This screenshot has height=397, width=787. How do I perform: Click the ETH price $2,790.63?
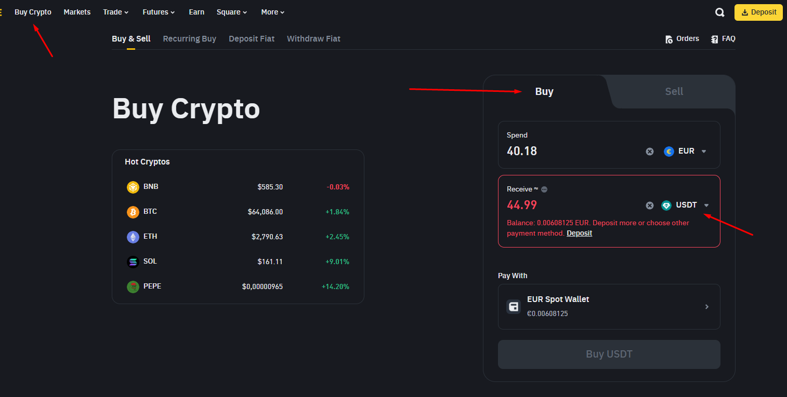coord(267,237)
